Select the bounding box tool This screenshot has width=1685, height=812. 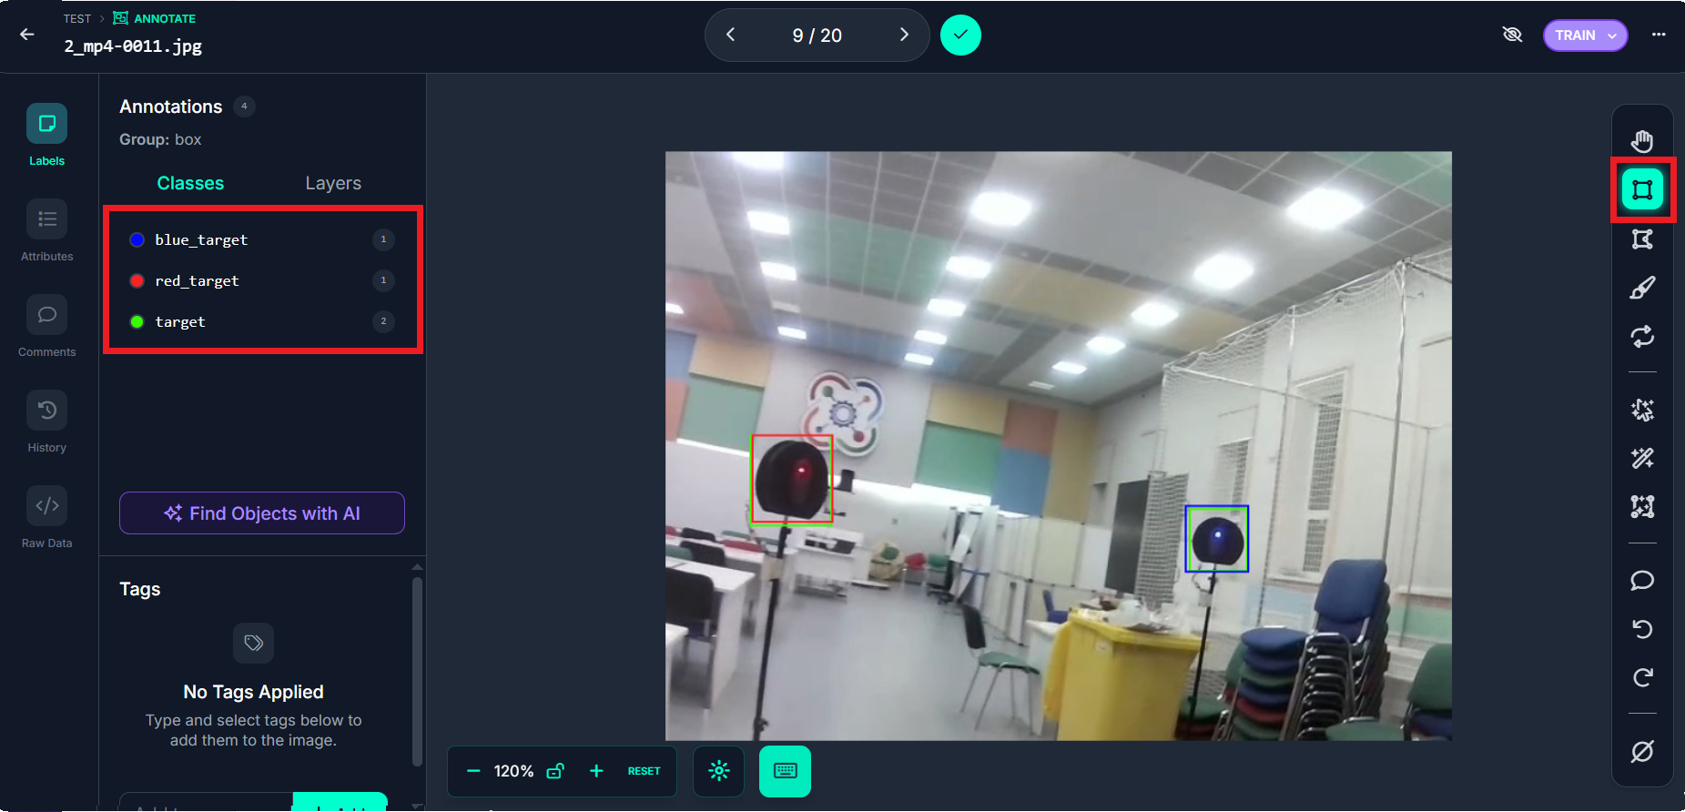tap(1642, 189)
